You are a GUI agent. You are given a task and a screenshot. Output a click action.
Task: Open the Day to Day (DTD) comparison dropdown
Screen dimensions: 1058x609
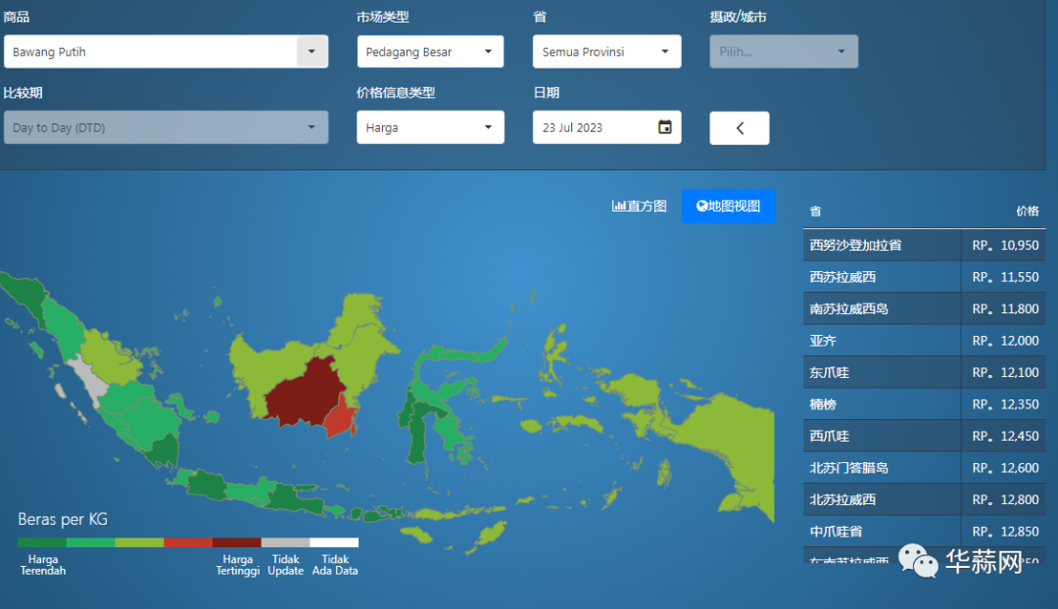pos(166,127)
